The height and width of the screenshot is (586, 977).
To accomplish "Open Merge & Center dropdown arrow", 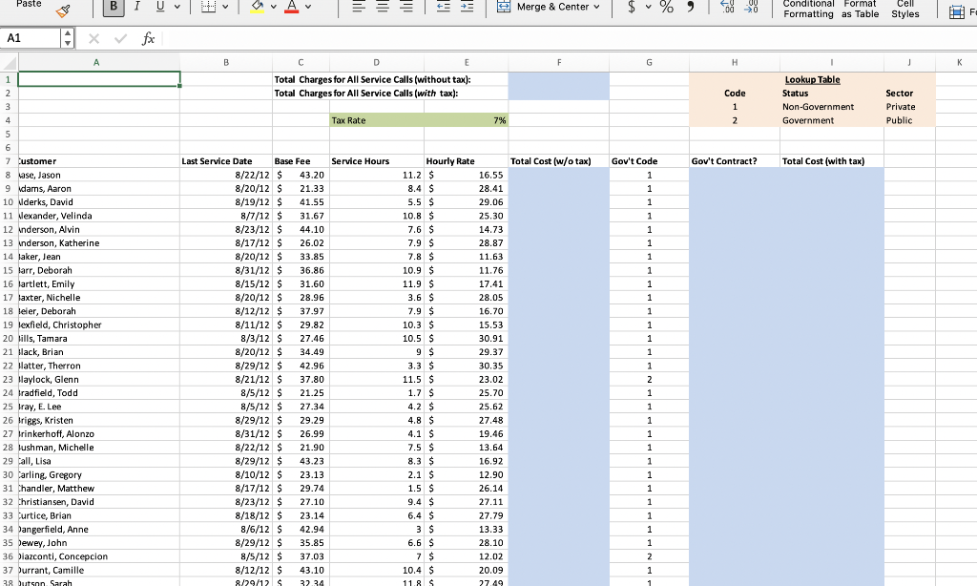I will click(597, 7).
